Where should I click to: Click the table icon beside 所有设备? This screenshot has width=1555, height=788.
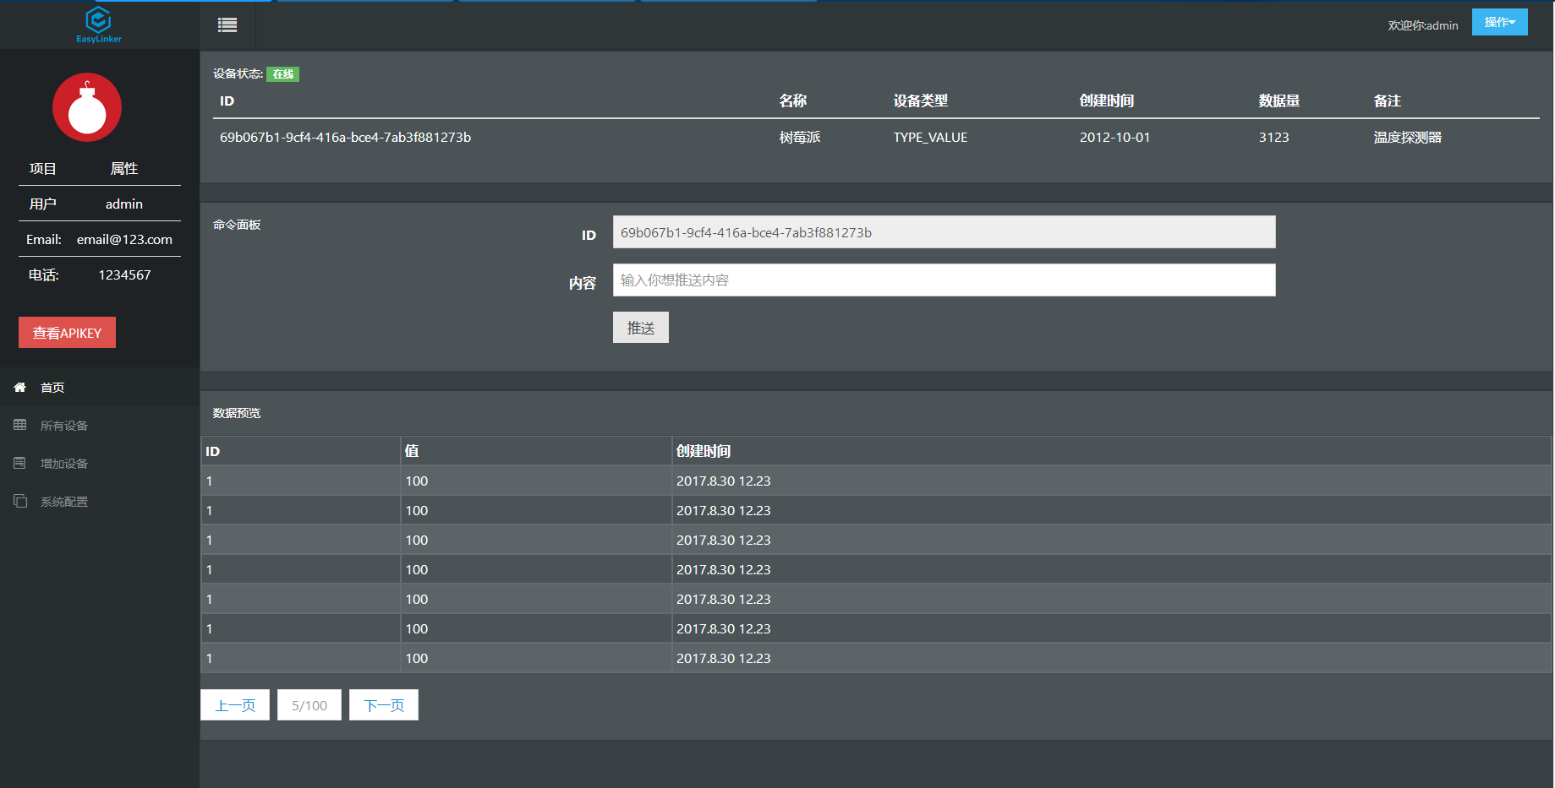click(20, 425)
